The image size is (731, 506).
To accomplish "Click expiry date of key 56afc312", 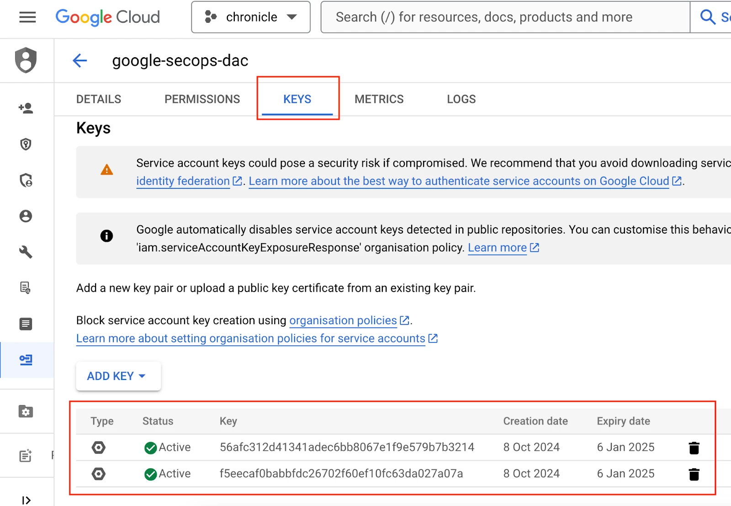I will pyautogui.click(x=625, y=447).
